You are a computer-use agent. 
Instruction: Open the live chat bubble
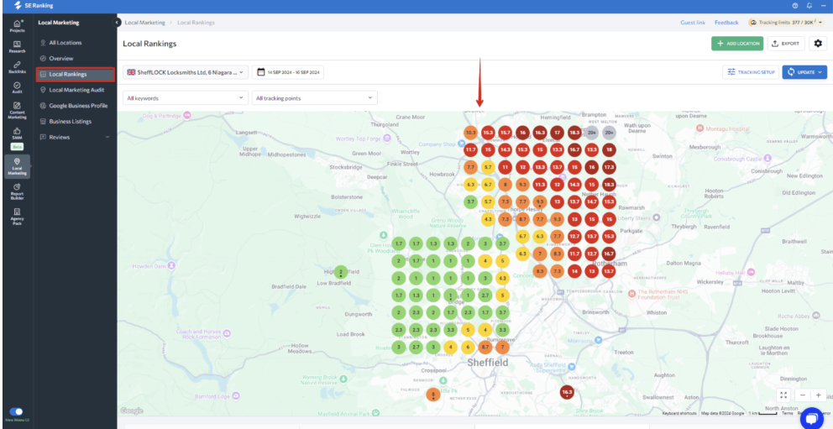point(811,418)
